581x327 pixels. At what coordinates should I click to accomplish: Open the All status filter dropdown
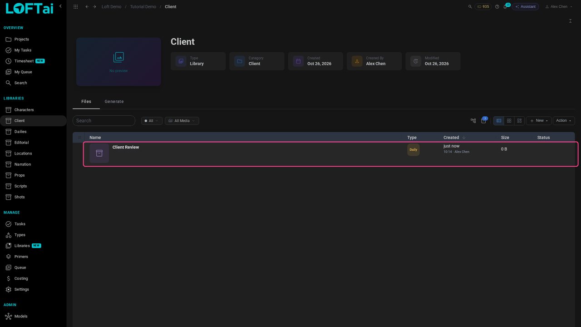tap(152, 121)
